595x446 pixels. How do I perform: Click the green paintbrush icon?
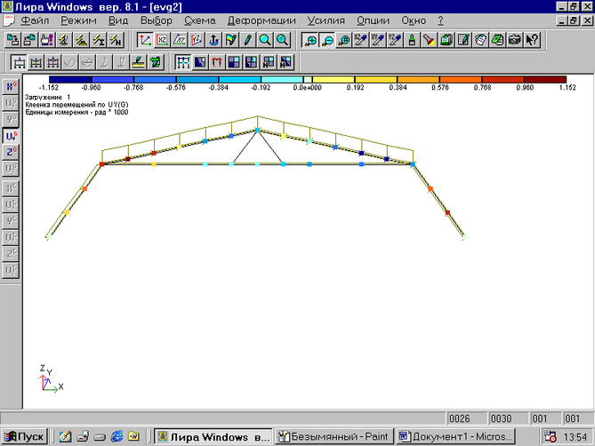coord(412,40)
